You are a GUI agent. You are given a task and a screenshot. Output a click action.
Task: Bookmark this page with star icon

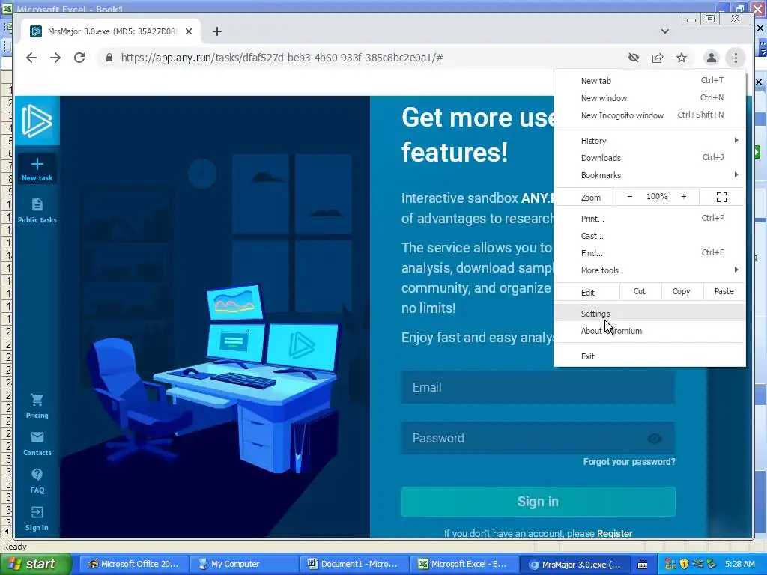coord(682,58)
